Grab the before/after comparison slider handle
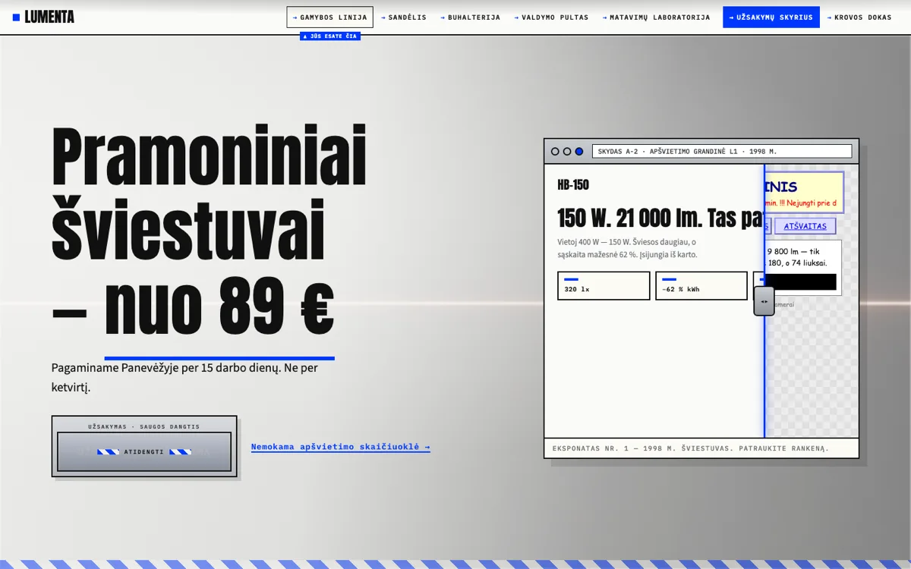911x569 pixels. click(764, 301)
